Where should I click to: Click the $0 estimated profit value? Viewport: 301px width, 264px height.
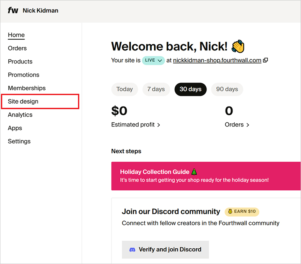119,111
